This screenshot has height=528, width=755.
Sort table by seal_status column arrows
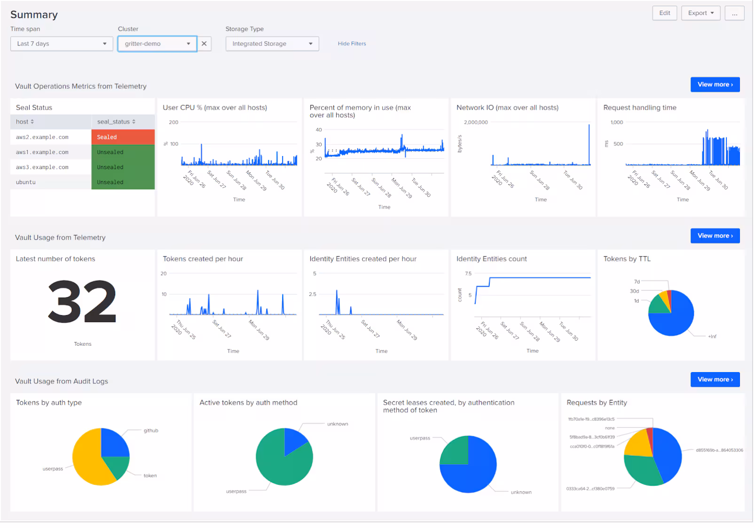click(x=134, y=122)
